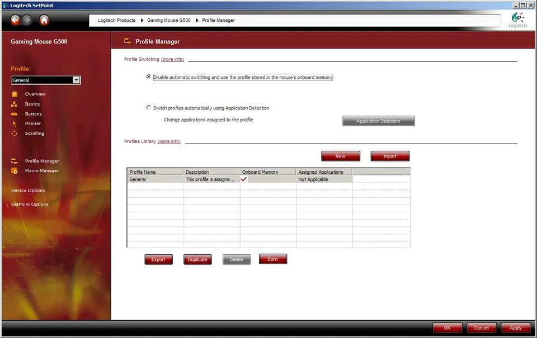This screenshot has width=537, height=338.
Task: Select the Basics sidebar icon
Action: pyautogui.click(x=15, y=104)
